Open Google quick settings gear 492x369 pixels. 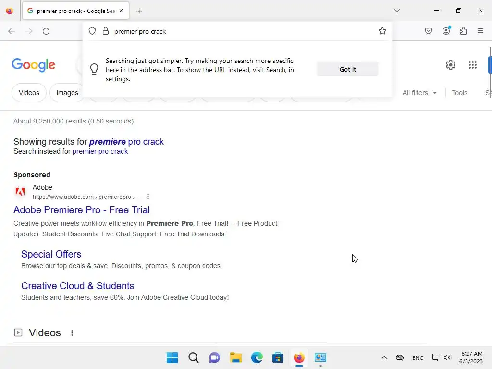point(451,65)
